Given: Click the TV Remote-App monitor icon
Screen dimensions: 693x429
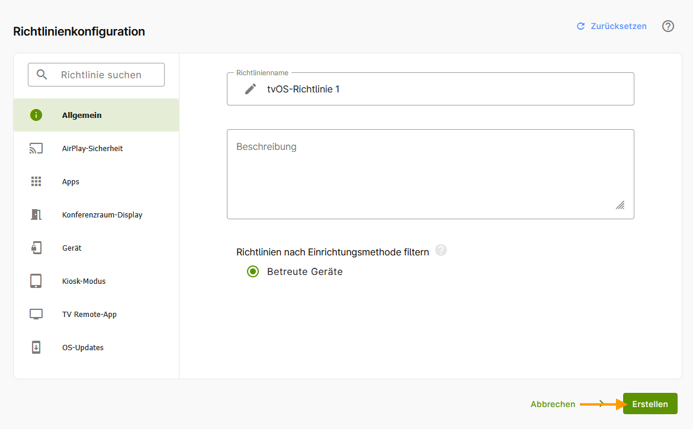Looking at the screenshot, I should point(36,314).
